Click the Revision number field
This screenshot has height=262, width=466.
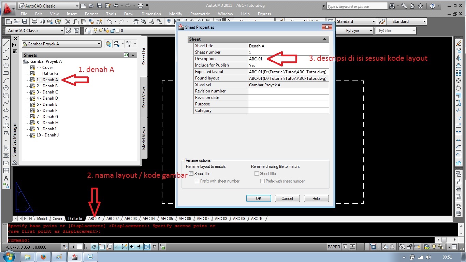pos(288,91)
